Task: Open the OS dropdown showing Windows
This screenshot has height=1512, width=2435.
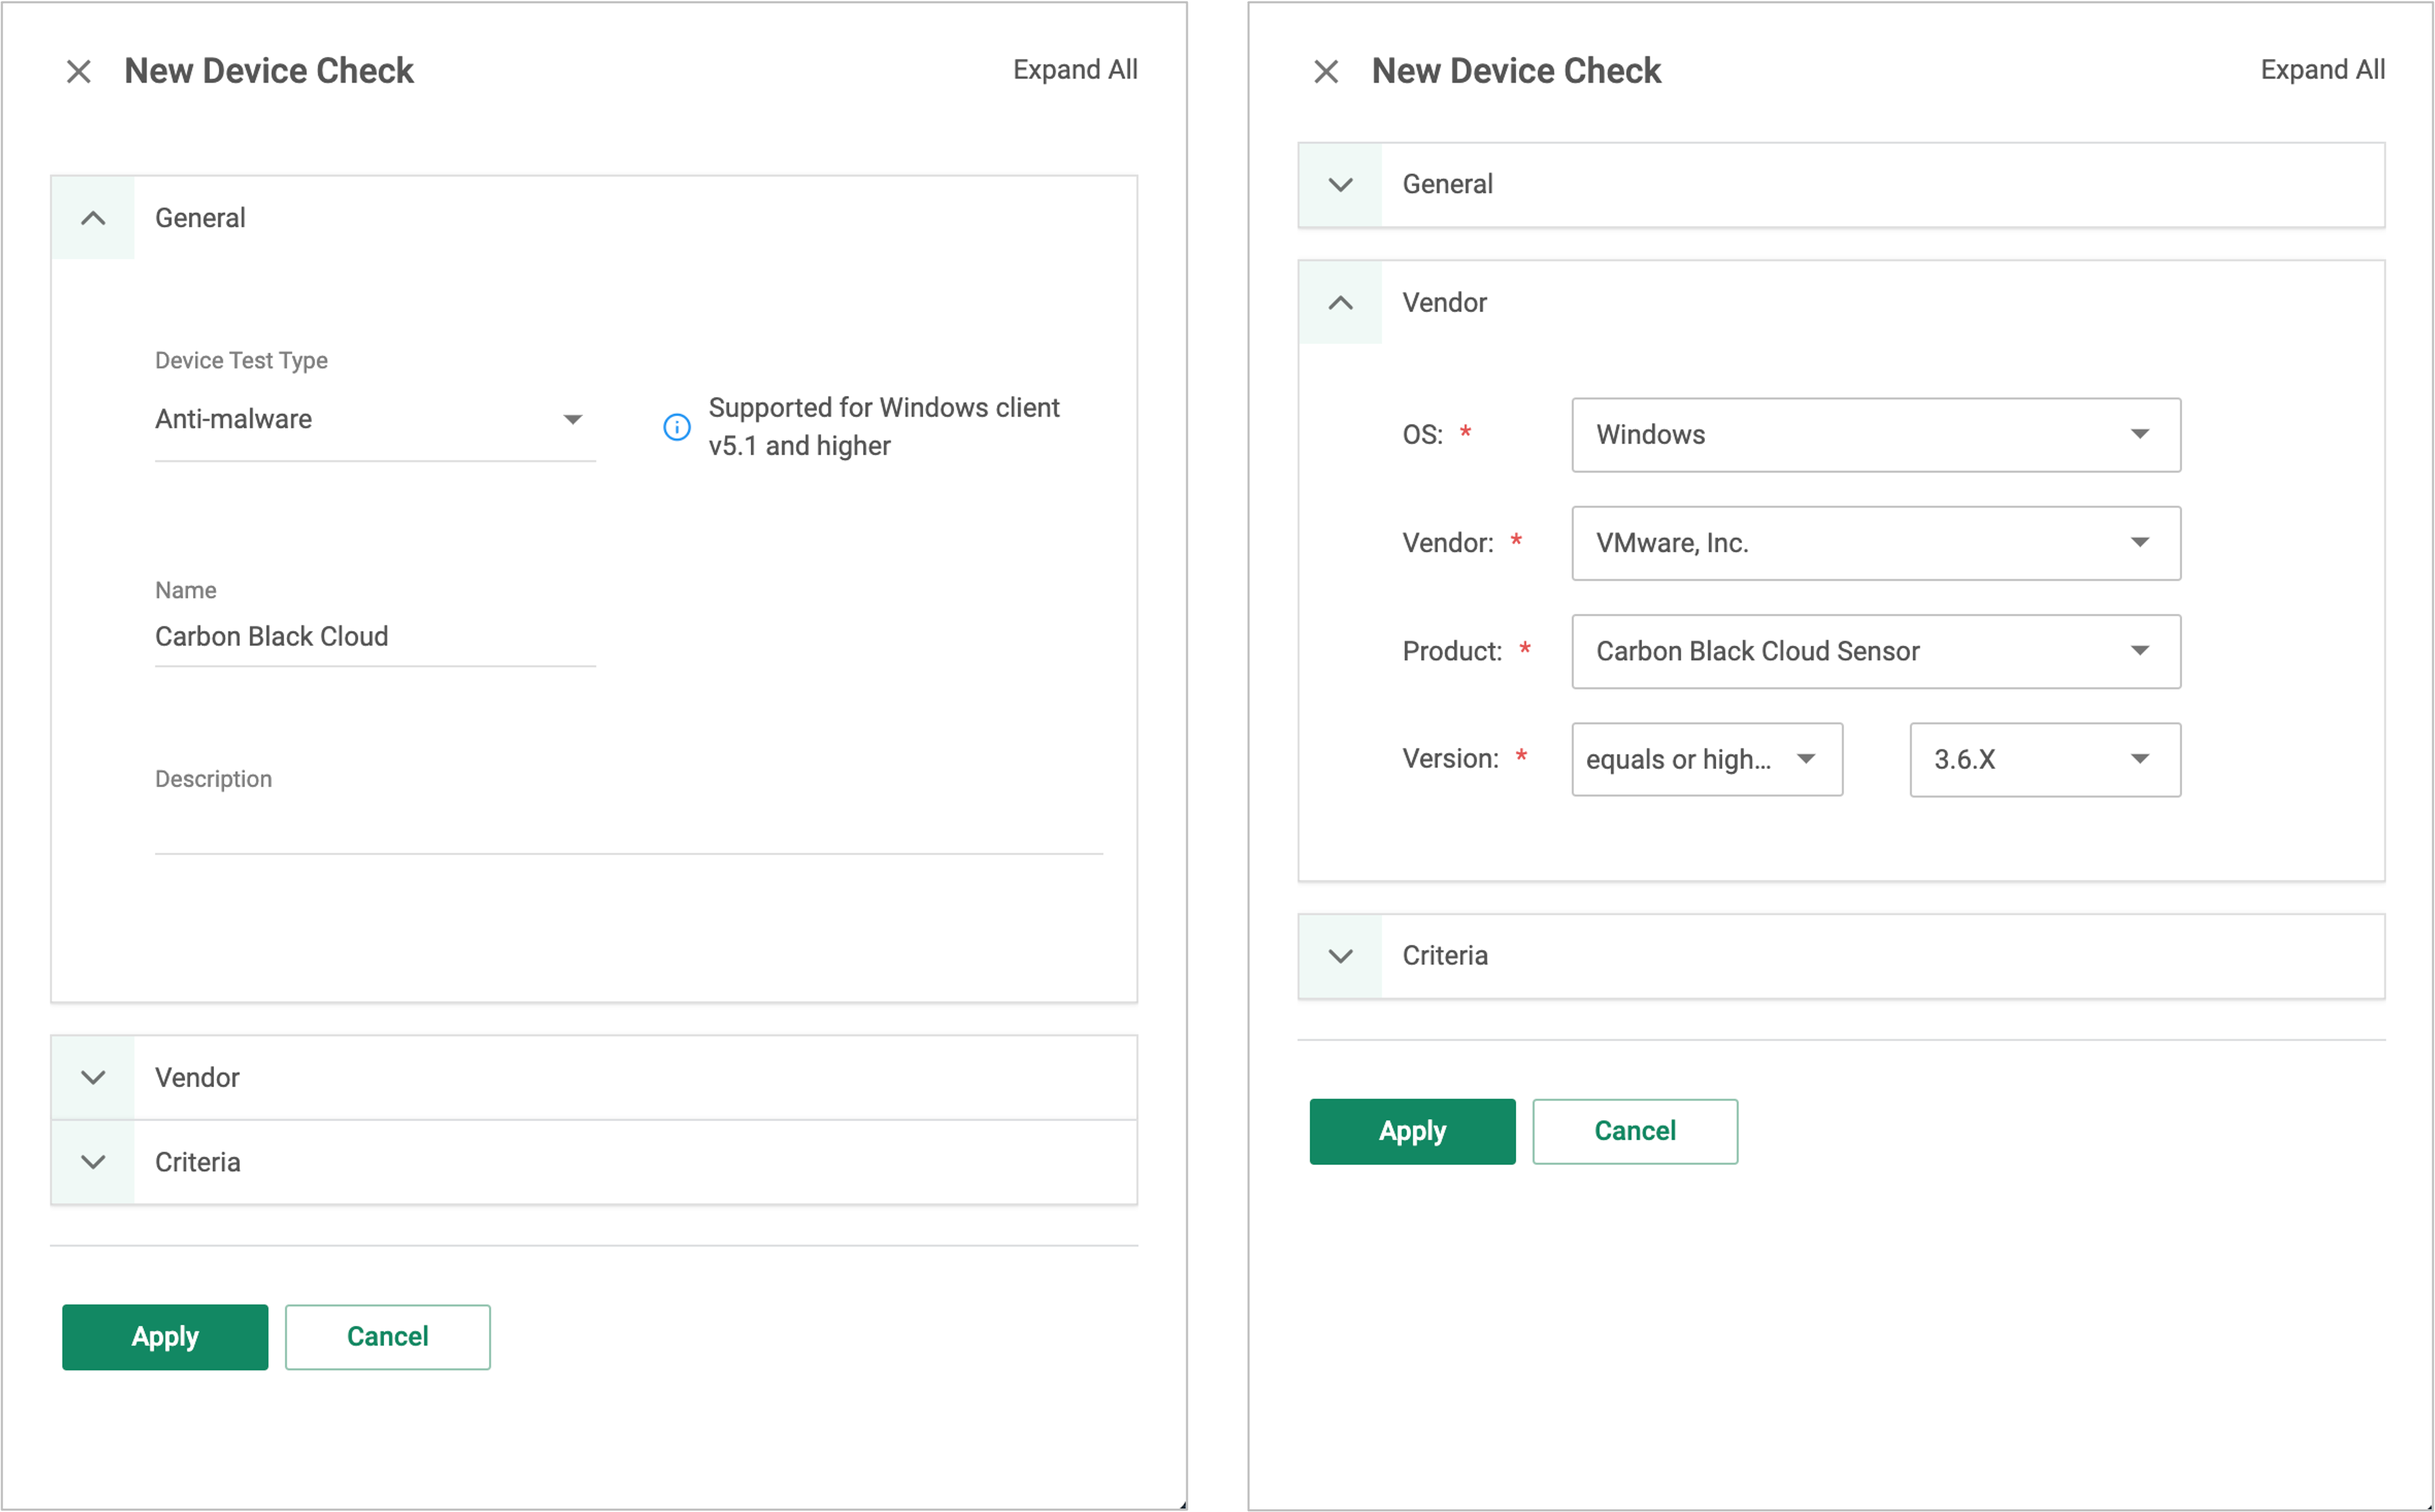Action: [x=1876, y=435]
